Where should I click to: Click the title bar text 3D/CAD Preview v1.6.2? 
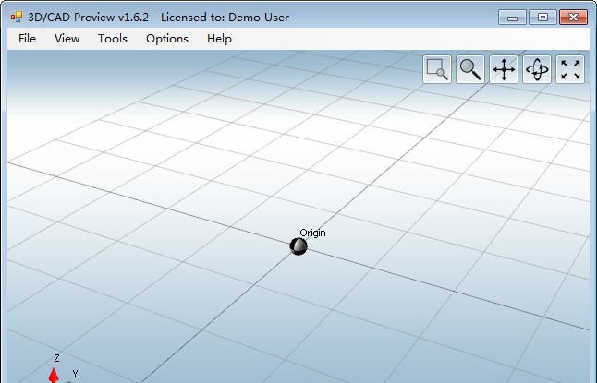click(89, 18)
